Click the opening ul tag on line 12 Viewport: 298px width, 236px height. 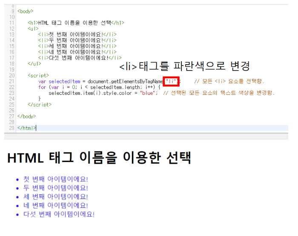click(x=33, y=28)
